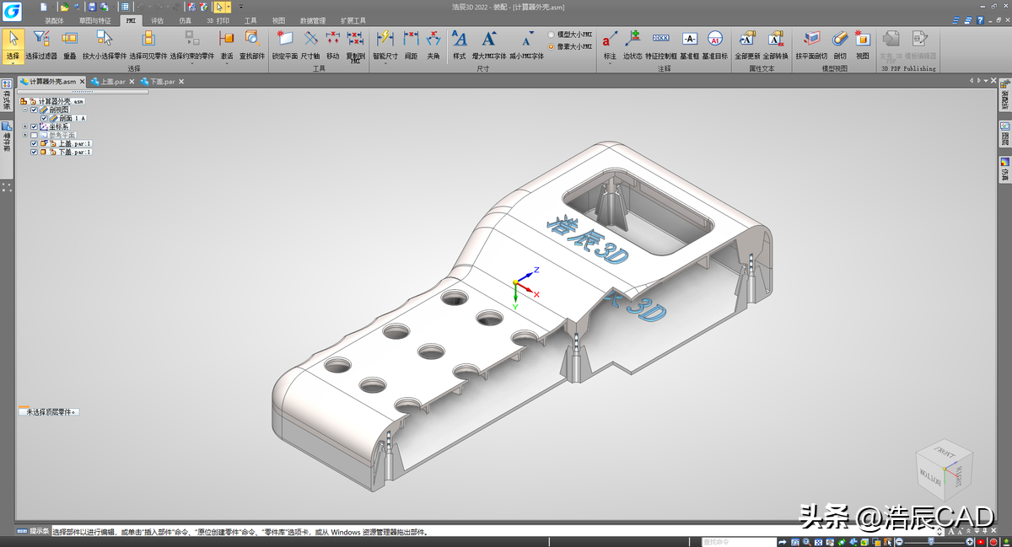This screenshot has height=547, width=1012.
Task: Switch to the 装配体 ribbon tab
Action: click(x=54, y=20)
